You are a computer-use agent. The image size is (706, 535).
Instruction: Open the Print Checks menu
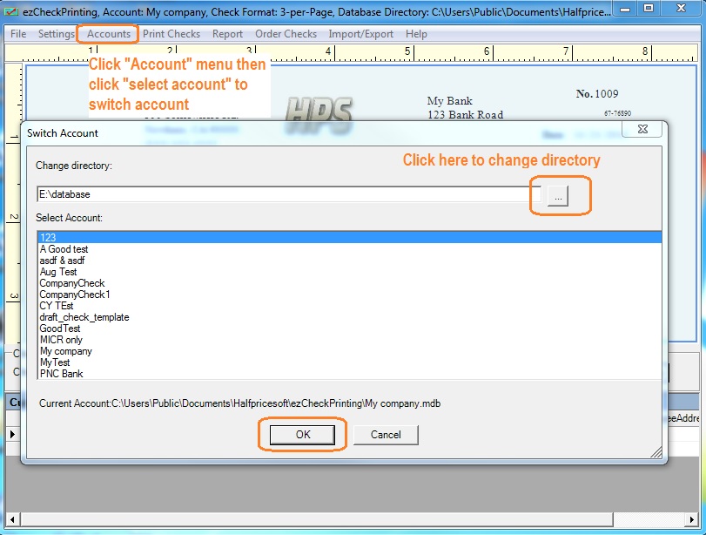(171, 34)
